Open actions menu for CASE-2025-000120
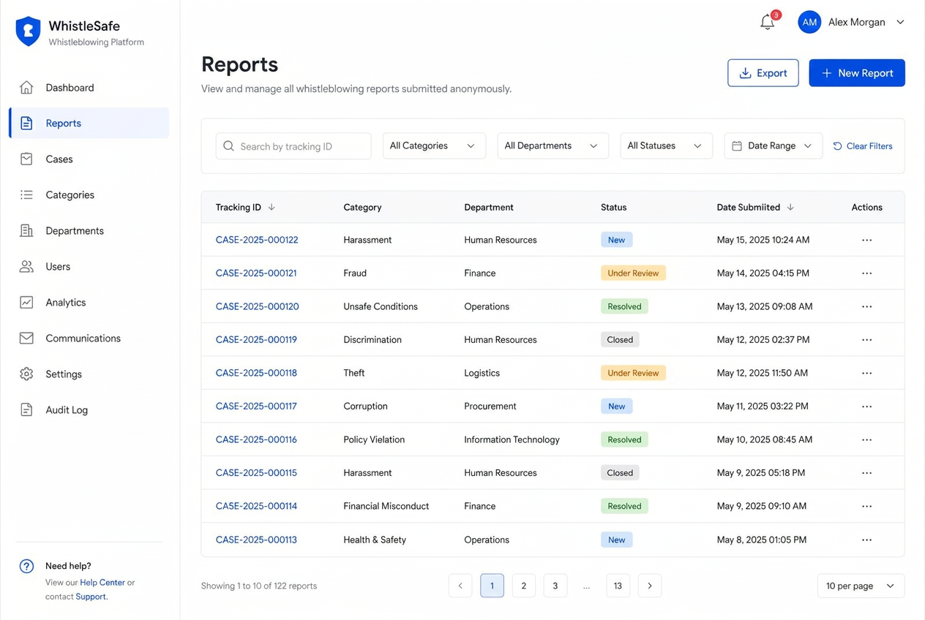The width and height of the screenshot is (925, 620). (x=866, y=306)
